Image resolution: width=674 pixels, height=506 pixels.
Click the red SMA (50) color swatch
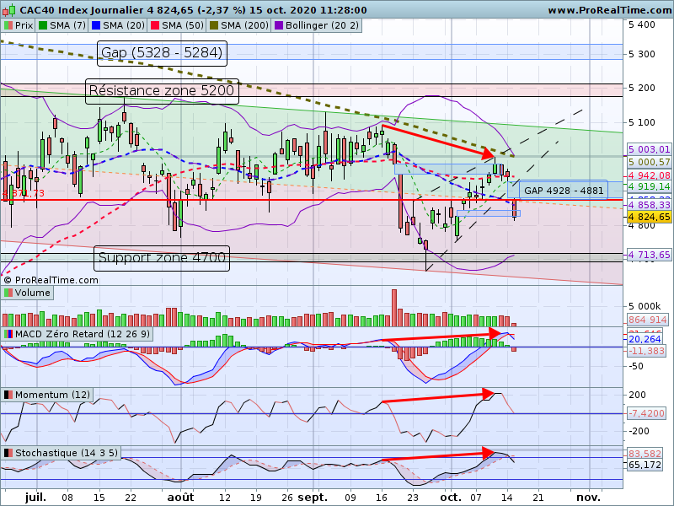click(155, 25)
